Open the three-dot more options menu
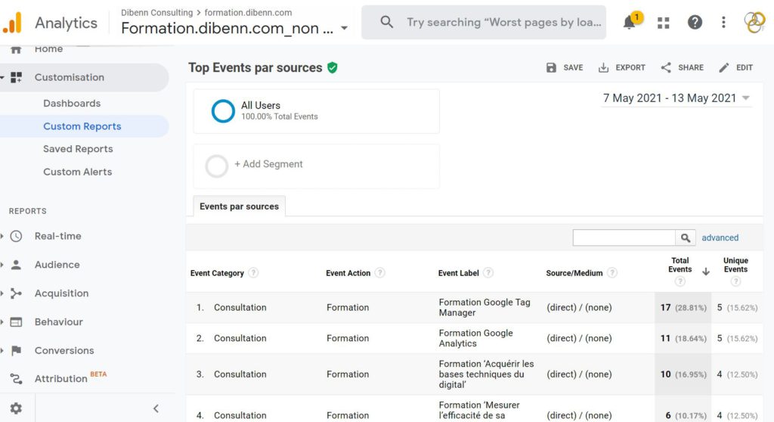The image size is (774, 422). click(723, 22)
